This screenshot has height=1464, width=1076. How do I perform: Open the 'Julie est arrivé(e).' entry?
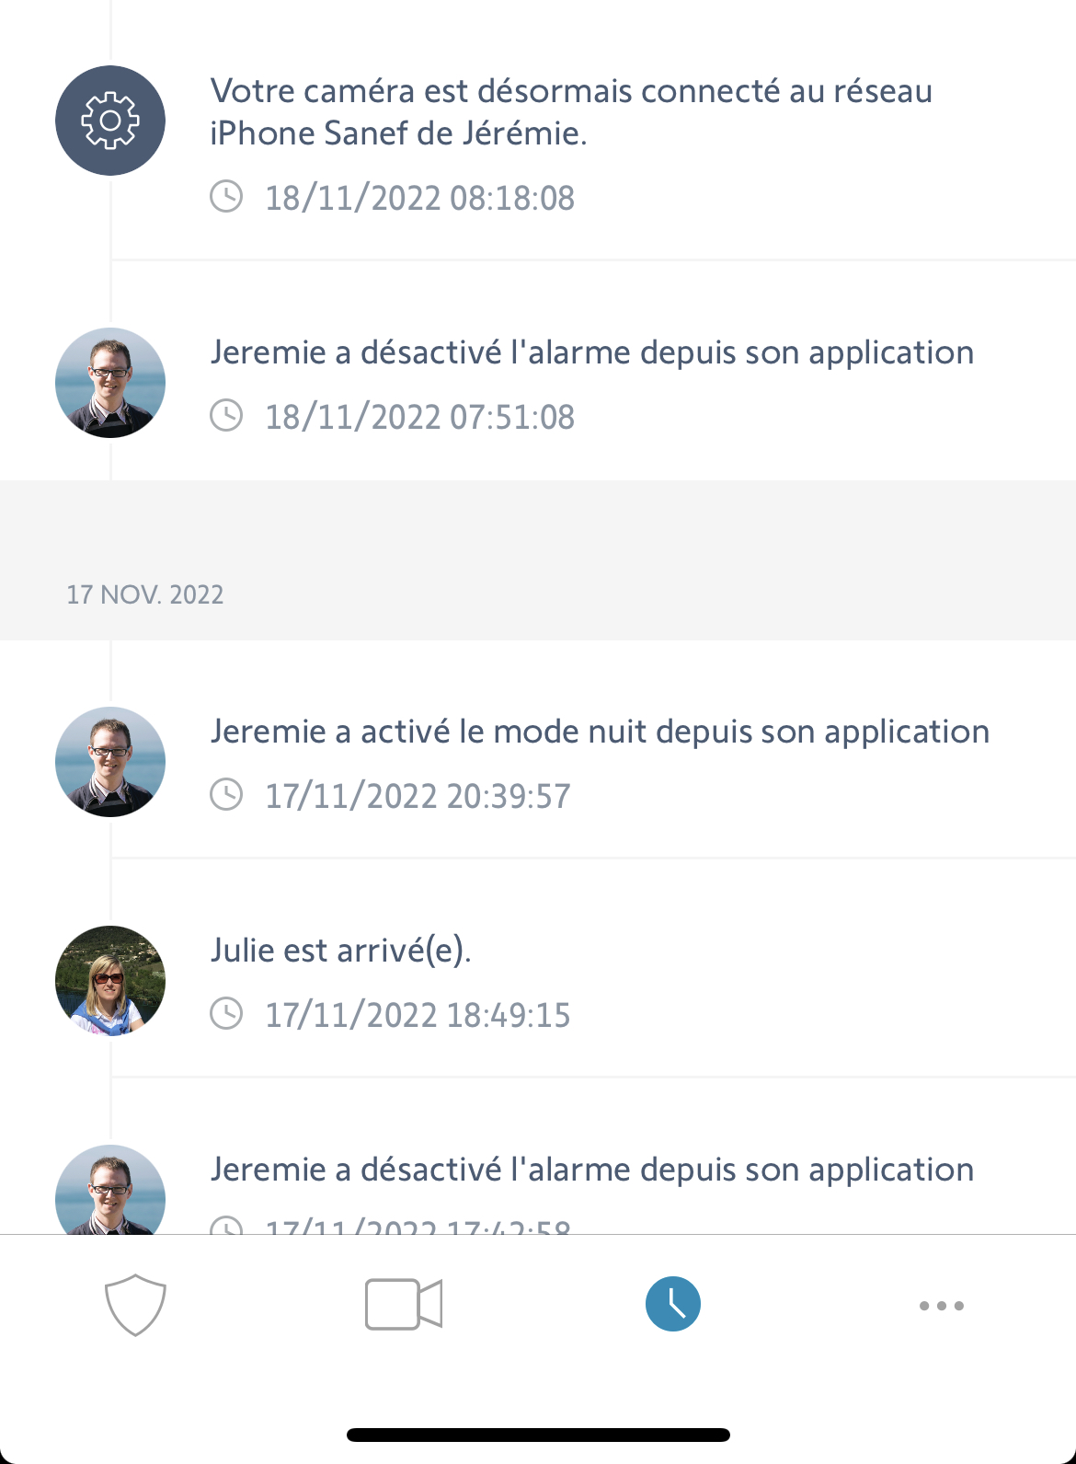(x=340, y=951)
